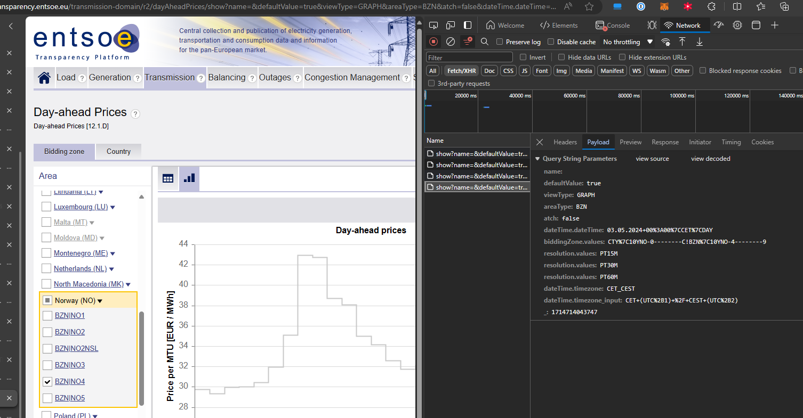Open the BZN|NO2NSL bidding zone link
Screen dimensions: 803x418
point(76,349)
